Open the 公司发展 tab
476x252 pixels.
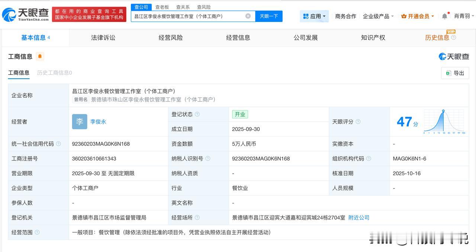pyautogui.click(x=306, y=37)
